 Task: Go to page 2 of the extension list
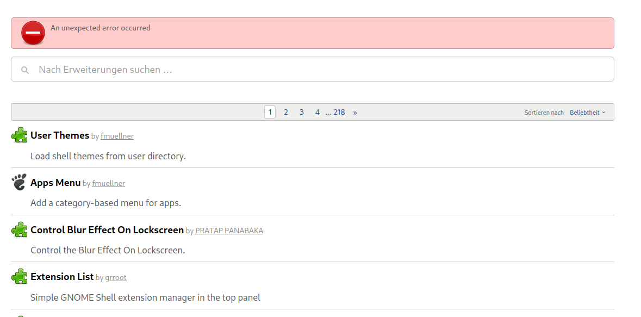tap(286, 113)
